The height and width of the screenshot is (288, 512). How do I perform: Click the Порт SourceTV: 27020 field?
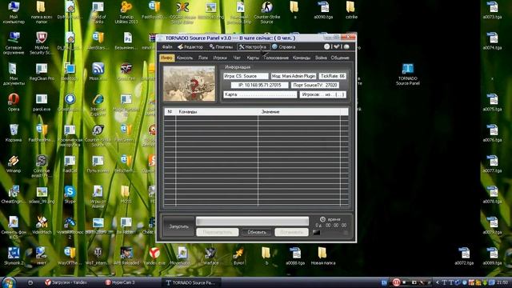314,86
